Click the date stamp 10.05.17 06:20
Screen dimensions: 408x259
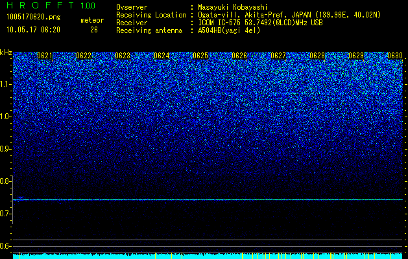[x=33, y=30]
